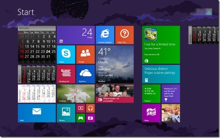The width and height of the screenshot is (220, 138).
Task: Click the user account name at top right
Action: [x=201, y=12]
